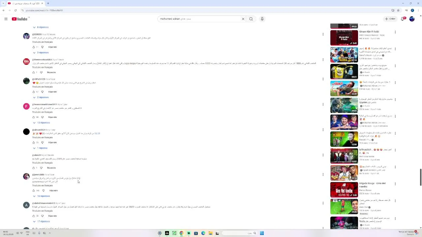422x237 pixels.
Task: Click Répondre under @ahmdlil comment
Action: [51, 168]
